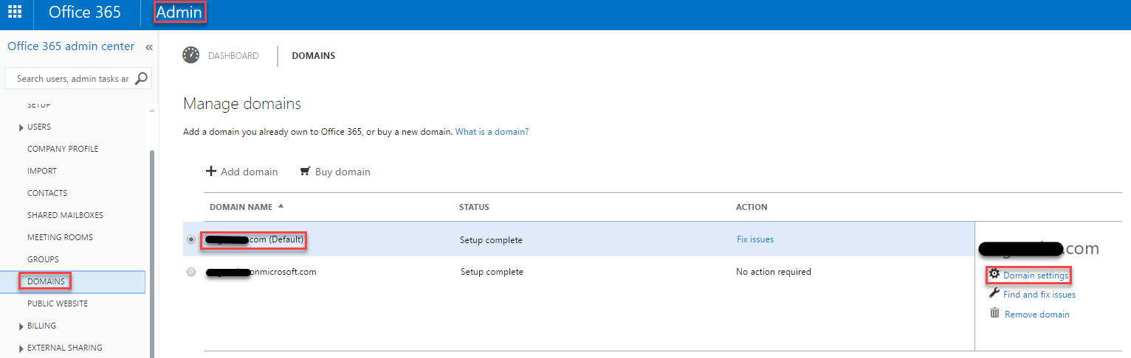1131x358 pixels.
Task: Open CONTACTS in sidebar
Action: tap(47, 193)
